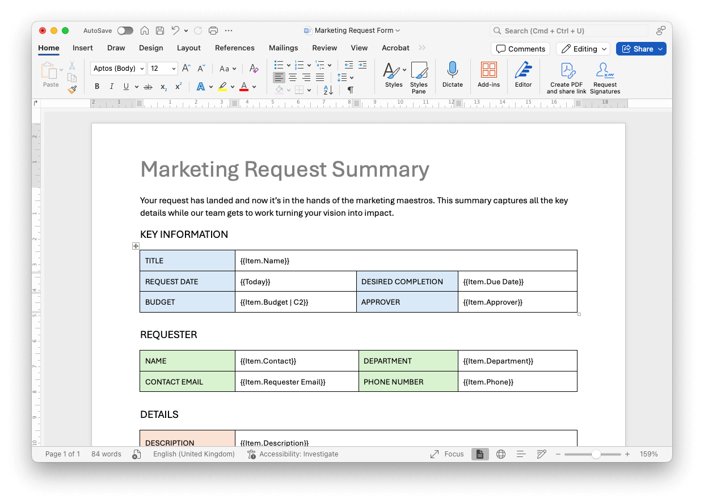Image resolution: width=704 pixels, height=504 pixels.
Task: Toggle the AutoSave switch
Action: [x=125, y=31]
